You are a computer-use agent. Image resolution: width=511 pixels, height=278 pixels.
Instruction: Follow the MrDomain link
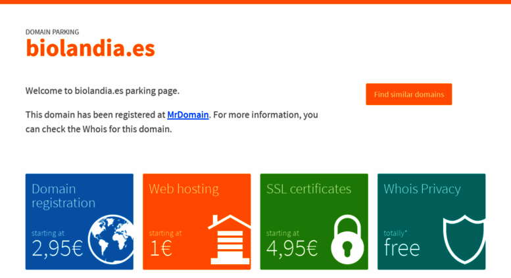pos(187,115)
